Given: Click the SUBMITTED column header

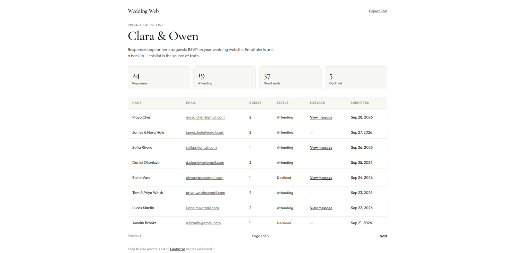Looking at the screenshot, I should [360, 102].
